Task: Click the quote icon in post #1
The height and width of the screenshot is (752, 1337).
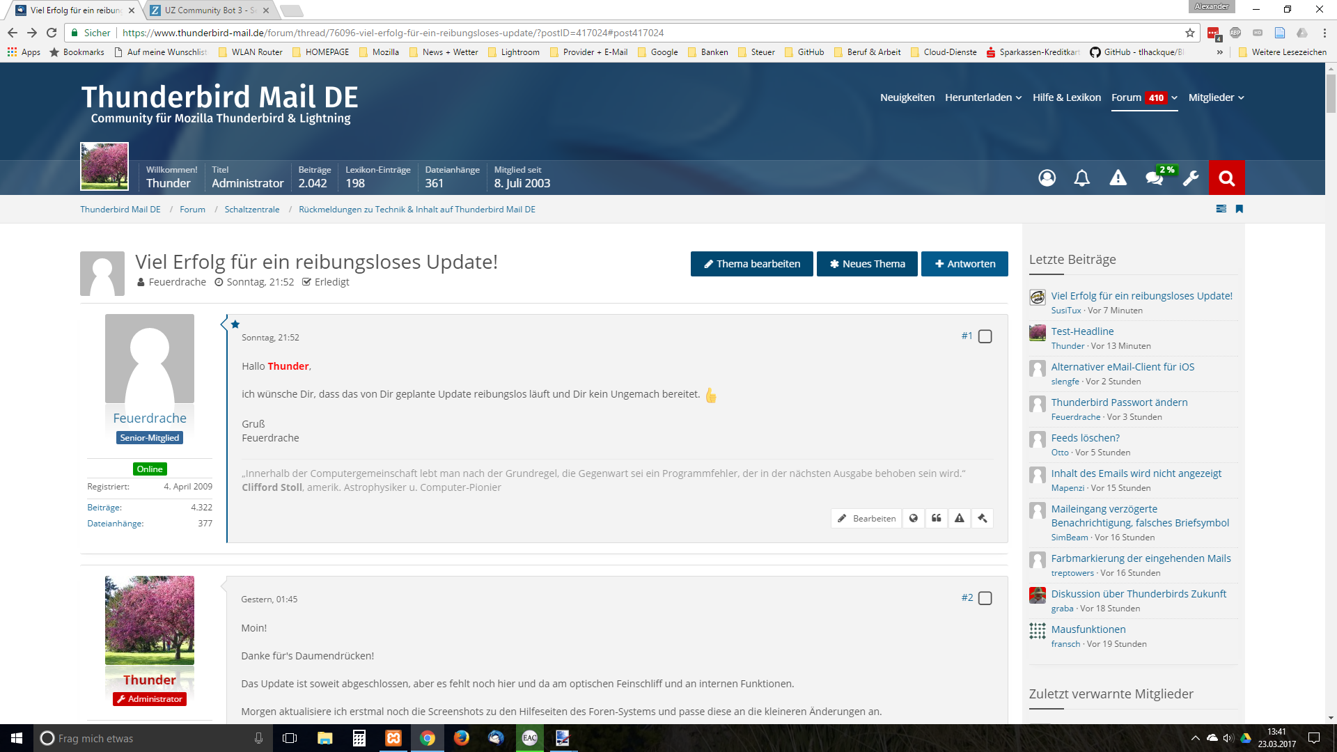Action: click(937, 518)
